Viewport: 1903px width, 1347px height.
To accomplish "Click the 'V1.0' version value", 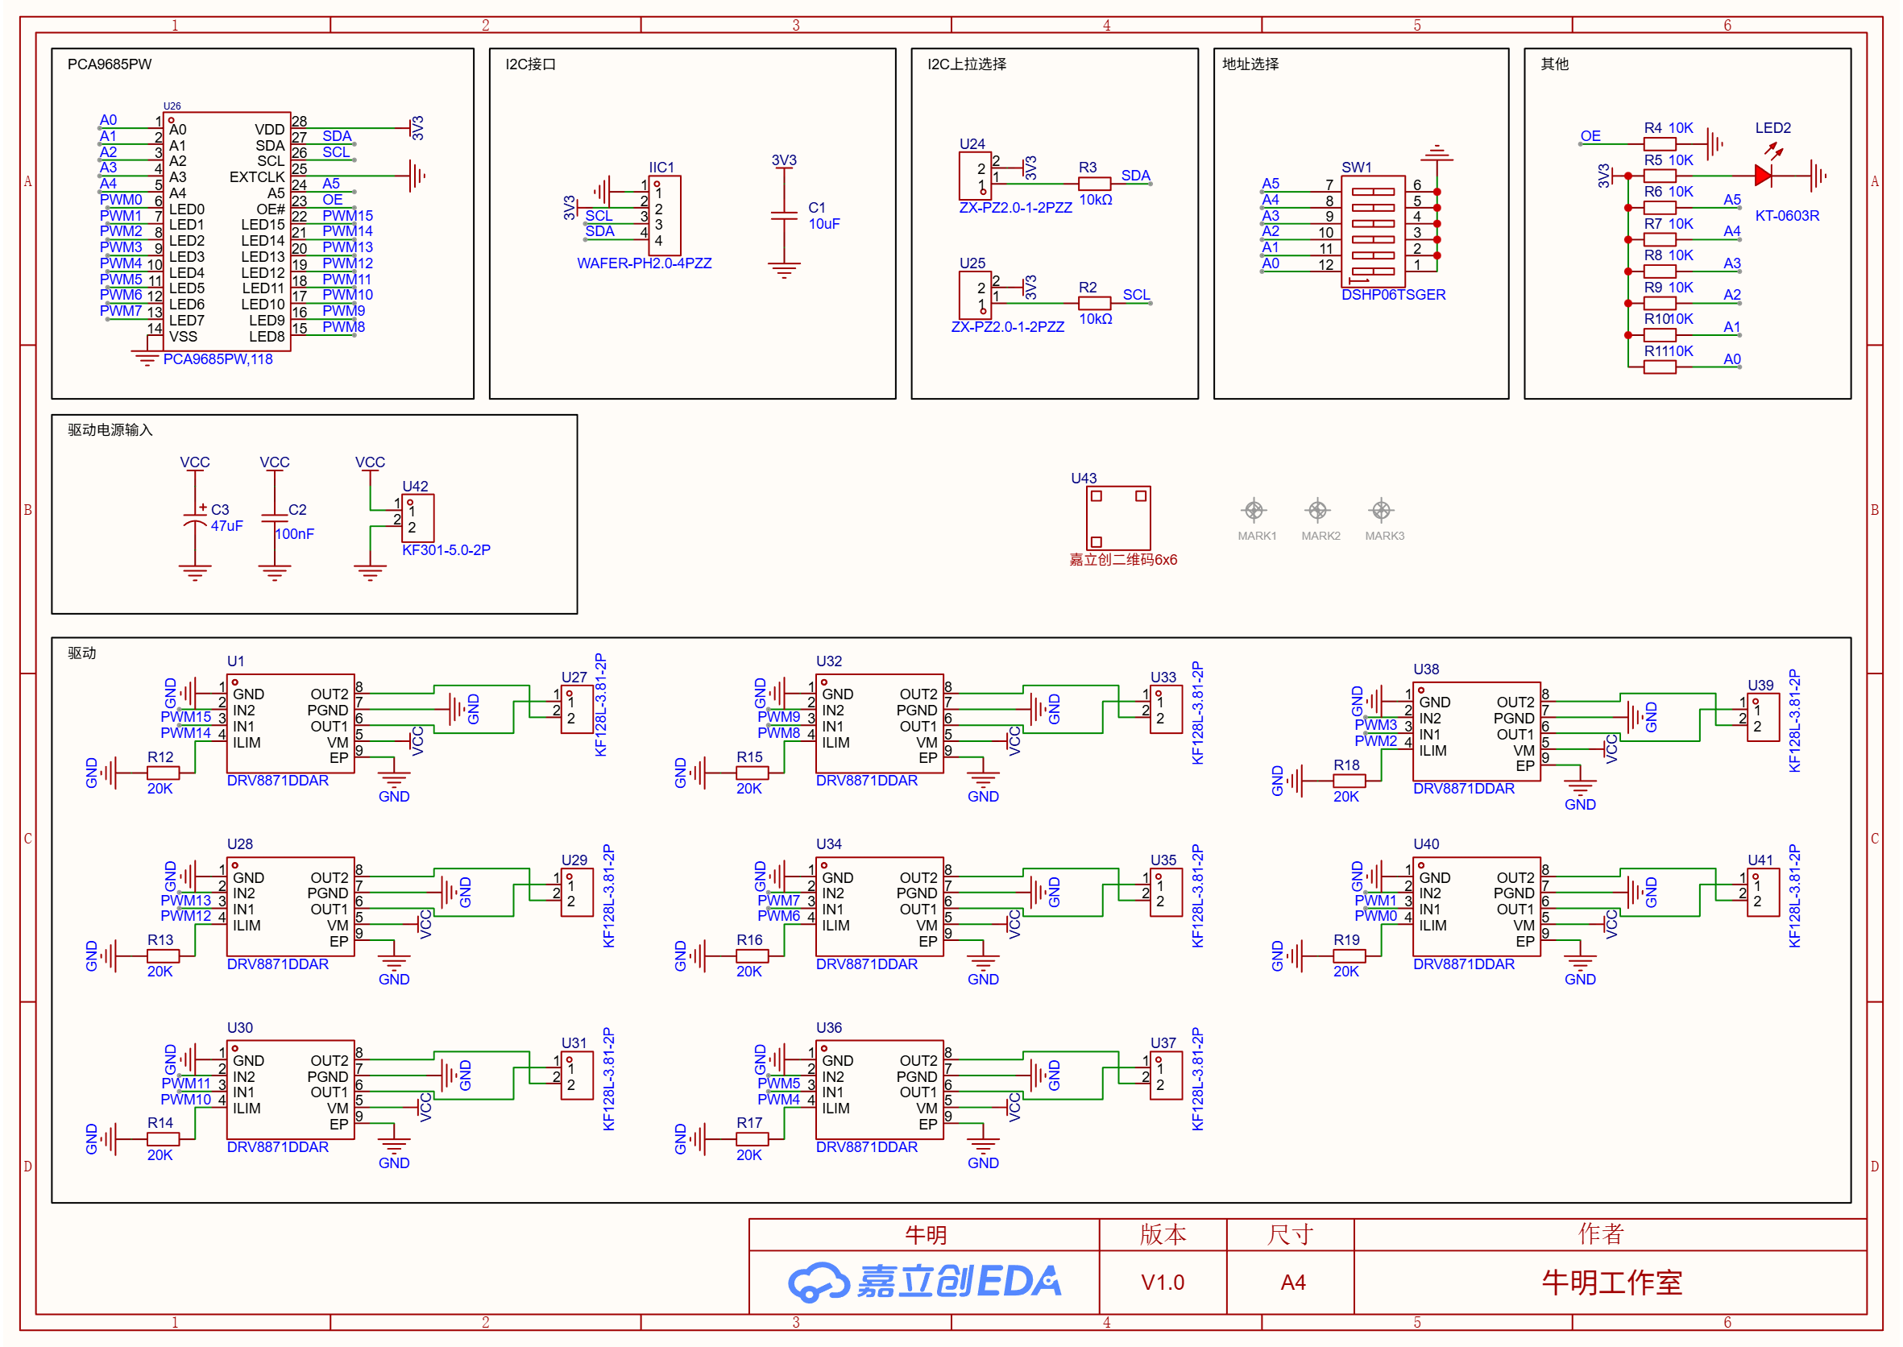I will click(x=1163, y=1283).
